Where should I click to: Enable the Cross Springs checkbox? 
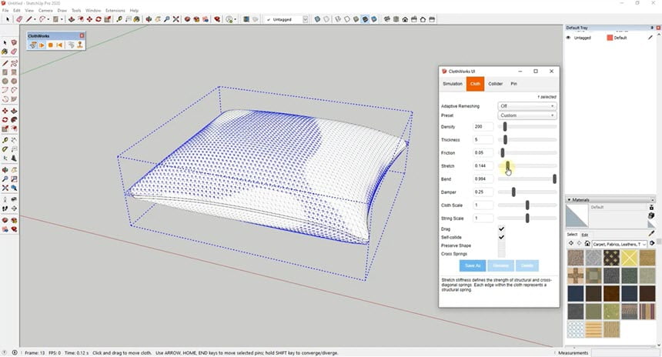[502, 254]
